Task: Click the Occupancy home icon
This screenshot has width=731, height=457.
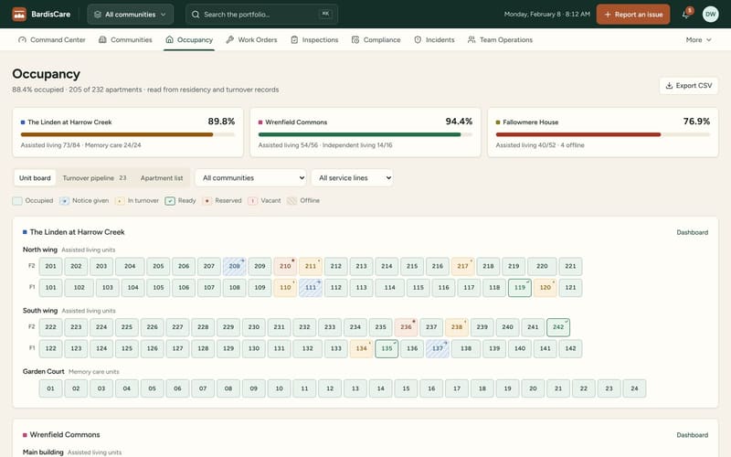Action: tap(169, 39)
